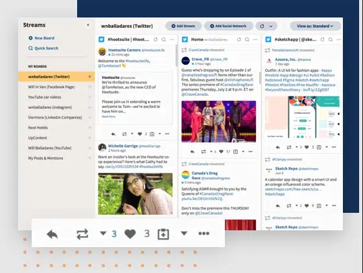Search within the #hootsuite stream

(163, 39)
